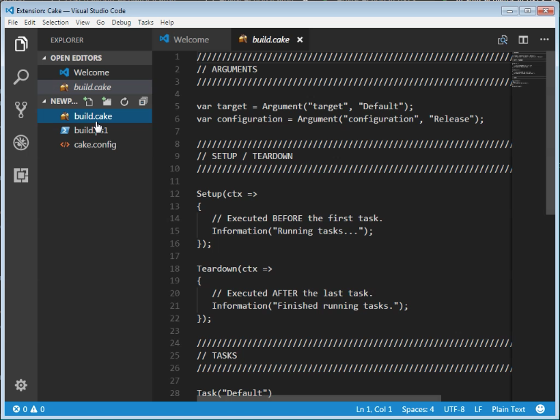Viewport: 560px width, 420px height.
Task: Click the code minimap preview
Action: [529, 70]
